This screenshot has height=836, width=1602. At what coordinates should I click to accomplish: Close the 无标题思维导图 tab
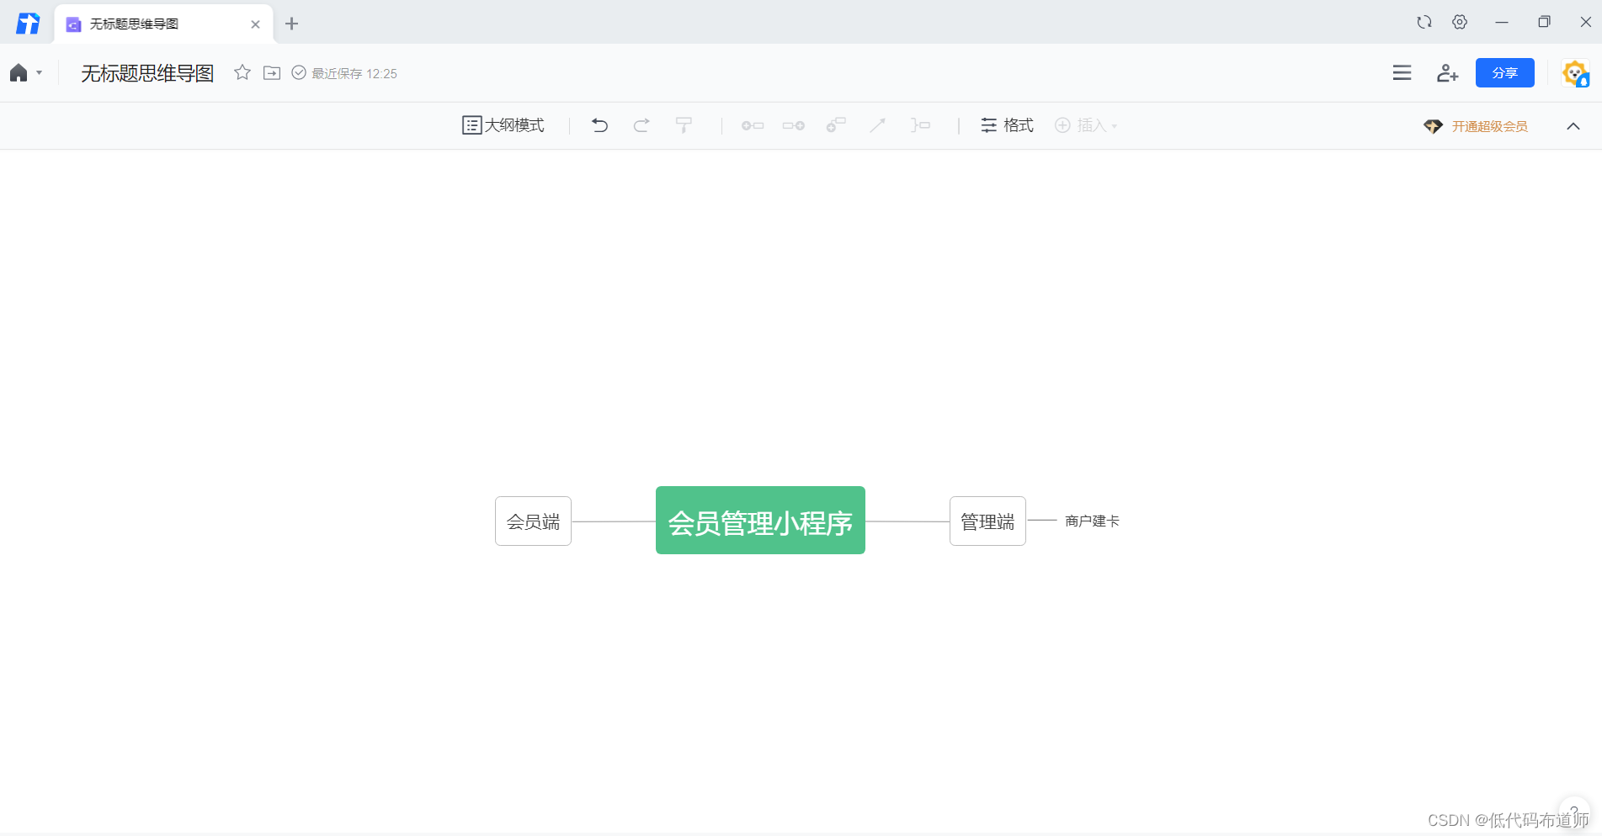point(255,24)
